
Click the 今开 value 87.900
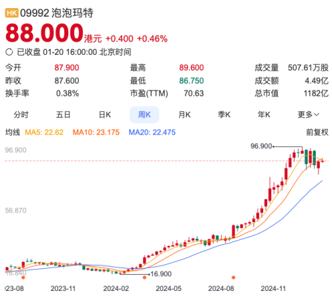[67, 68]
